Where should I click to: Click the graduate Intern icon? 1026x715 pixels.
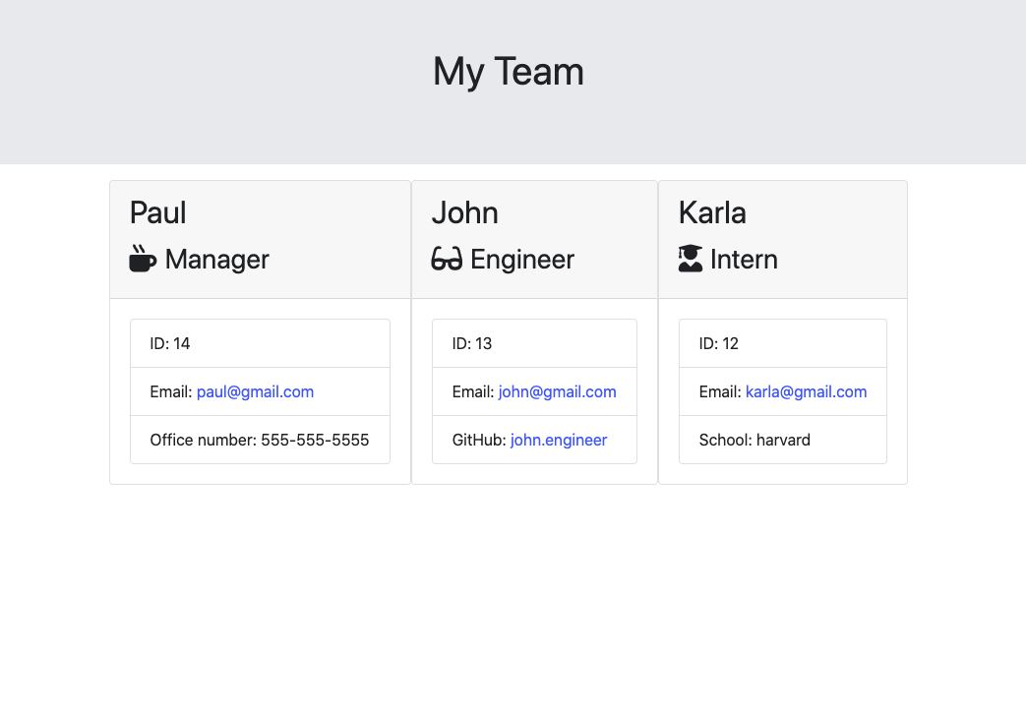[x=691, y=259]
